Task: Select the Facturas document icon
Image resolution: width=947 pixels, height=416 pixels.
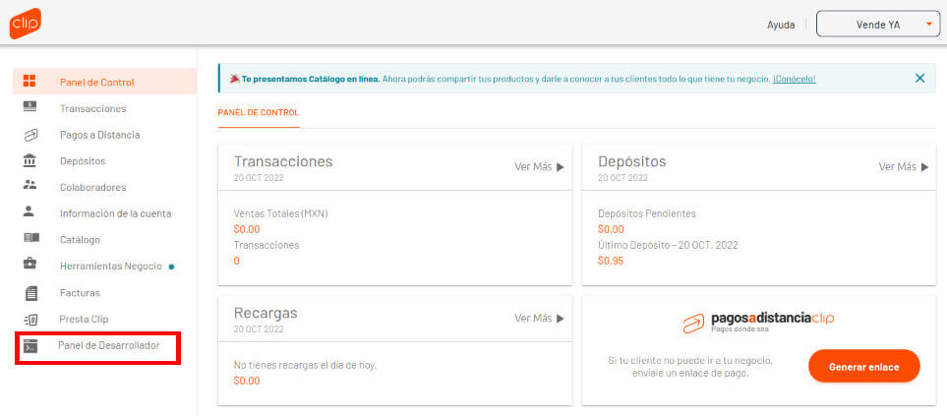Action: click(x=31, y=293)
